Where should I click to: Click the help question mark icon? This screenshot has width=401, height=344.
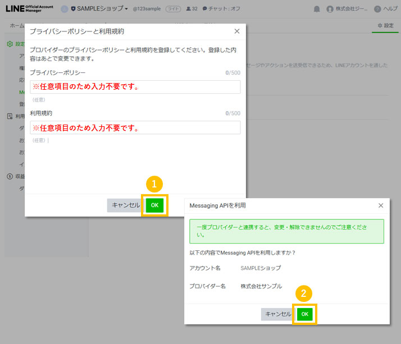[x=377, y=9]
